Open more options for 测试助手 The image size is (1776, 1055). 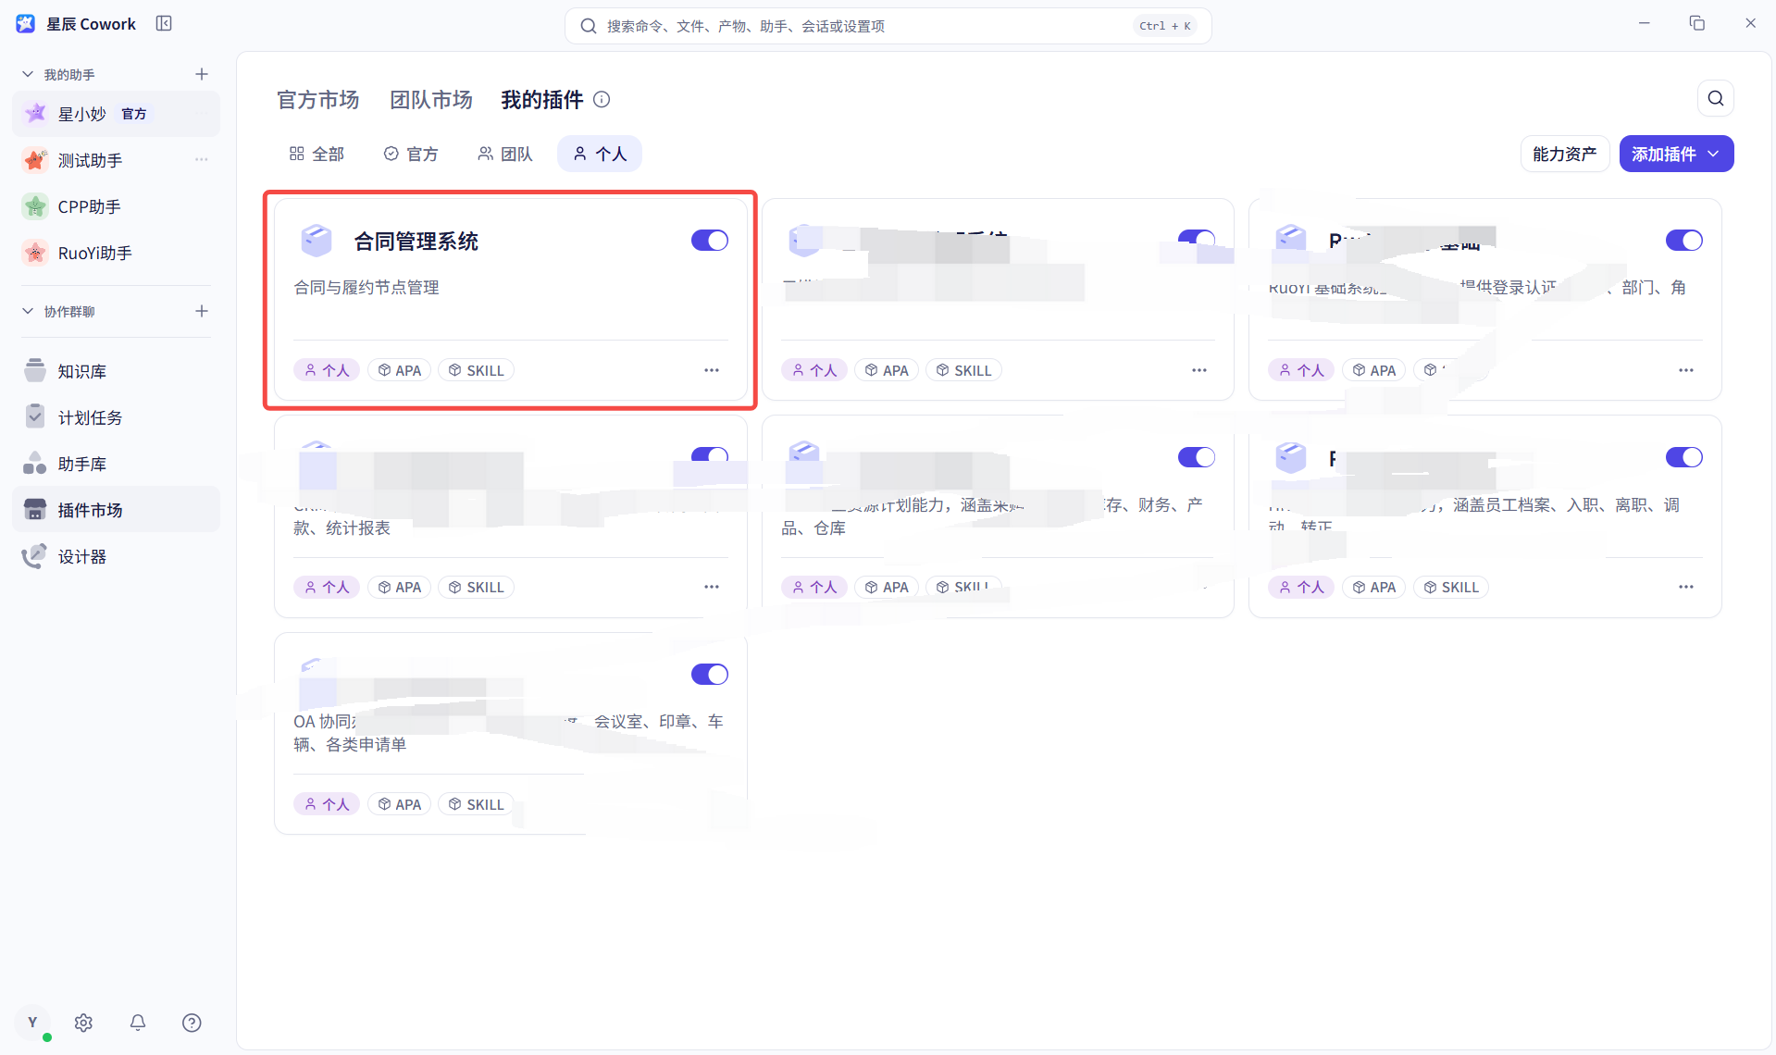coord(202,160)
